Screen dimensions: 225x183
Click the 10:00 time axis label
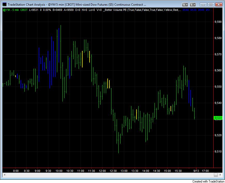(59, 171)
